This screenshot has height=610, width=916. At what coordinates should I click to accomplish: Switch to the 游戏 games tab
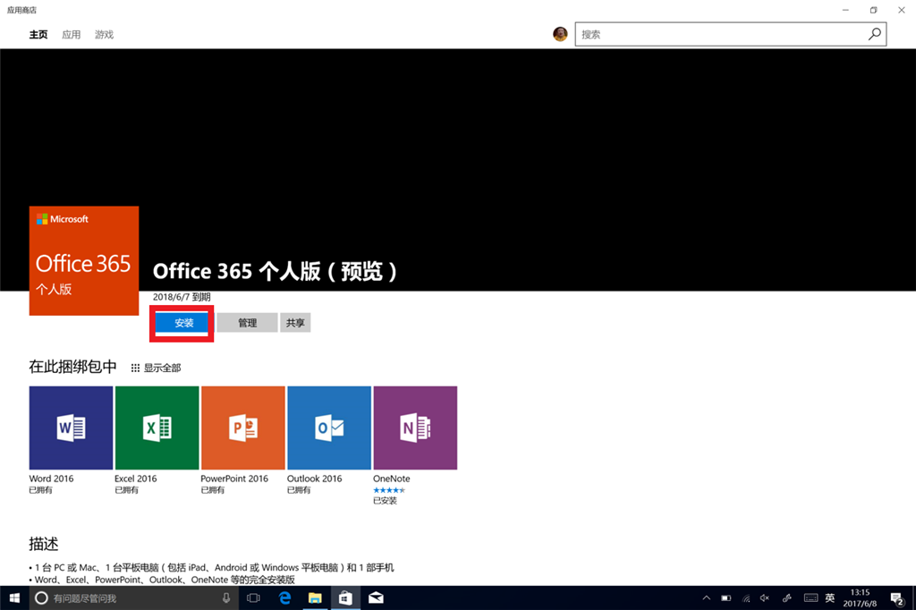tap(104, 35)
